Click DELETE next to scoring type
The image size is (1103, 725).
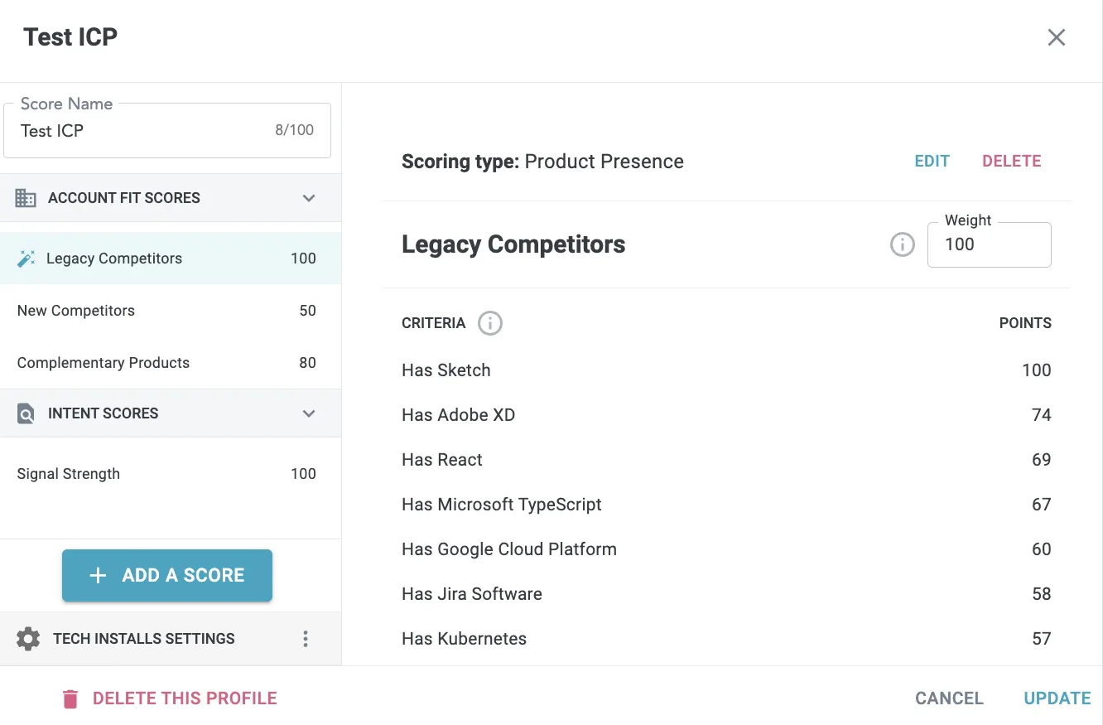[x=1011, y=162]
